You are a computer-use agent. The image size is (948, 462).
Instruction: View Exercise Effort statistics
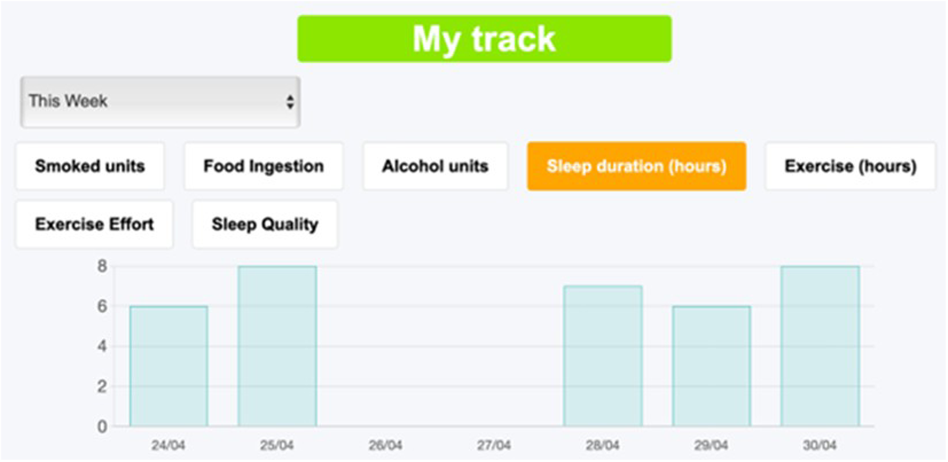94,224
